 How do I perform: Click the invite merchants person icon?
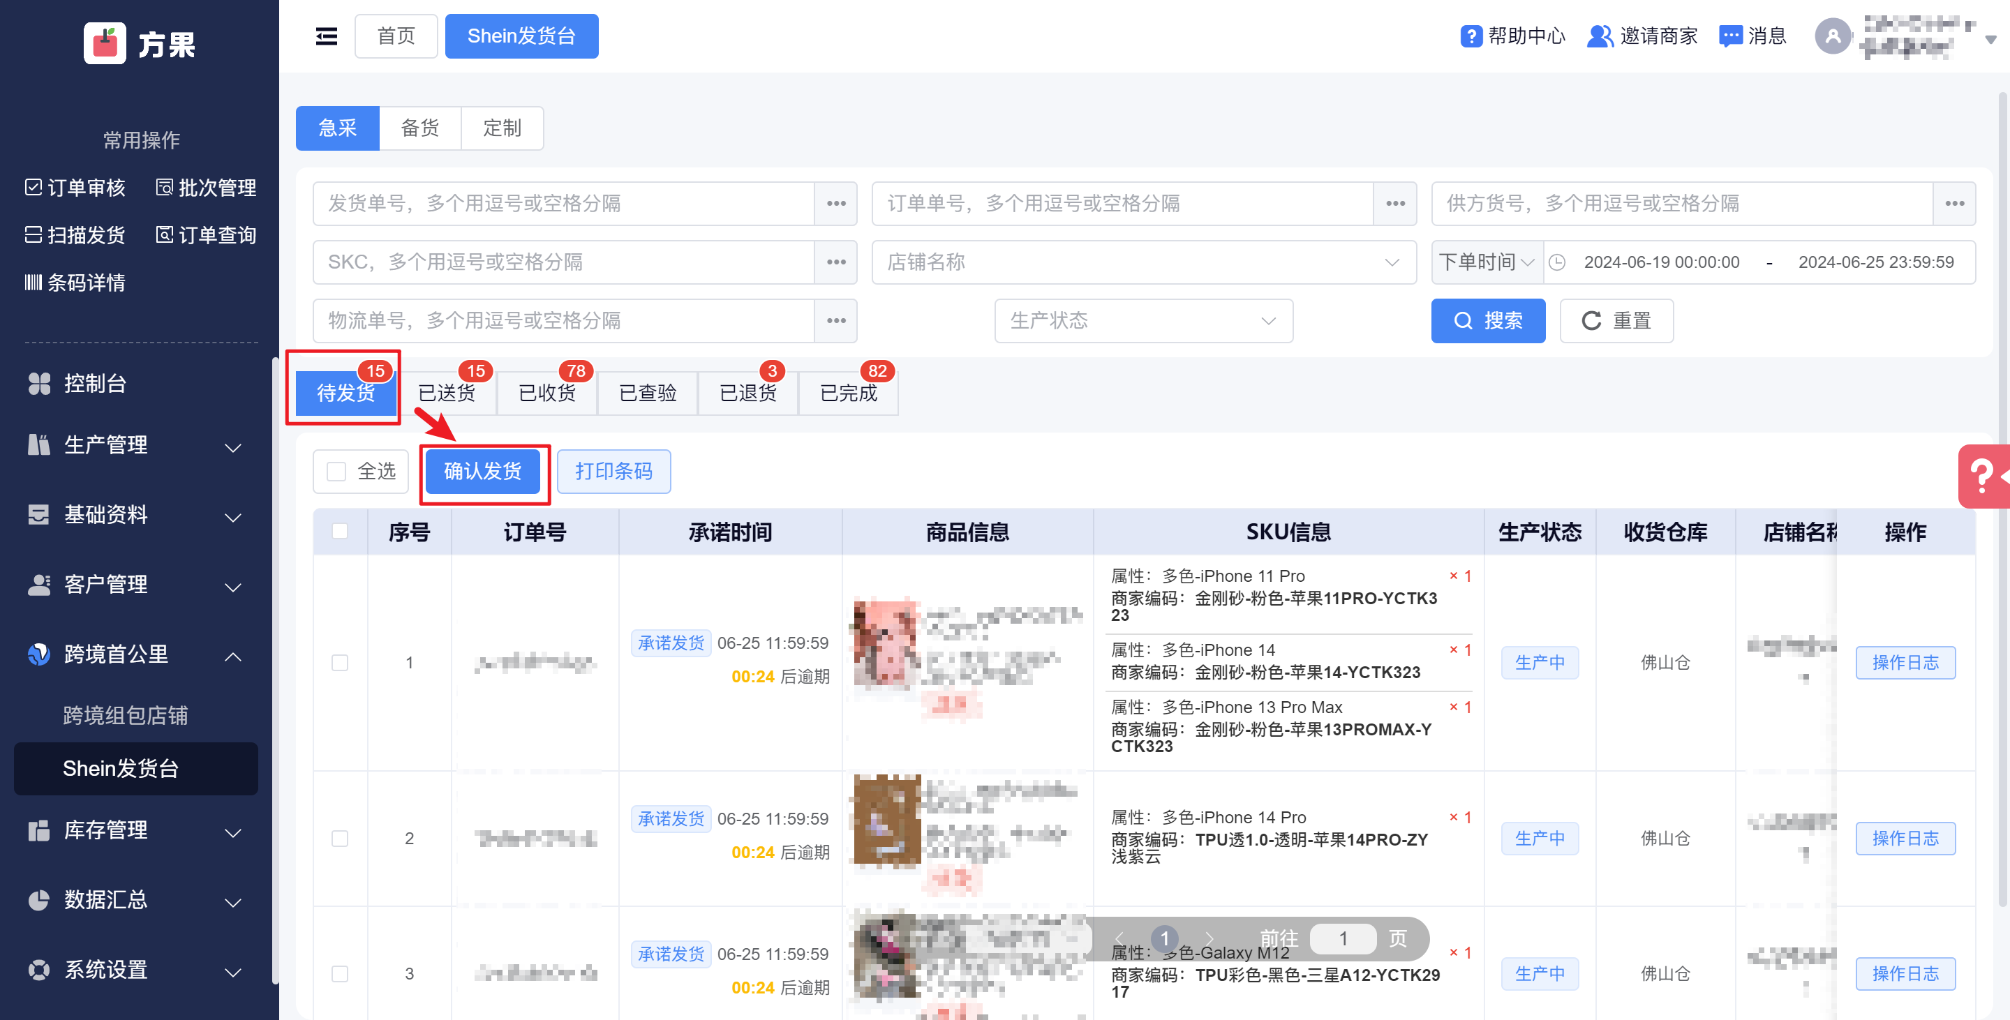[1599, 36]
